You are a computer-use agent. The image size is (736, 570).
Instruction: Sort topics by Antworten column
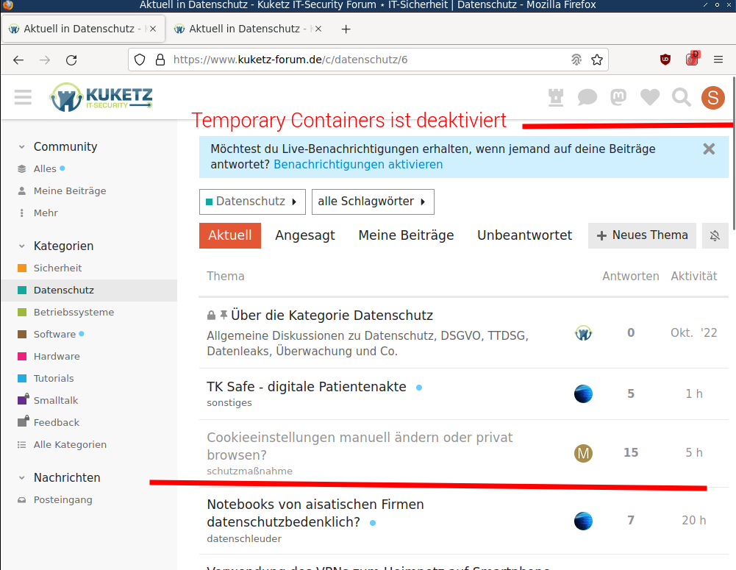[x=630, y=276]
